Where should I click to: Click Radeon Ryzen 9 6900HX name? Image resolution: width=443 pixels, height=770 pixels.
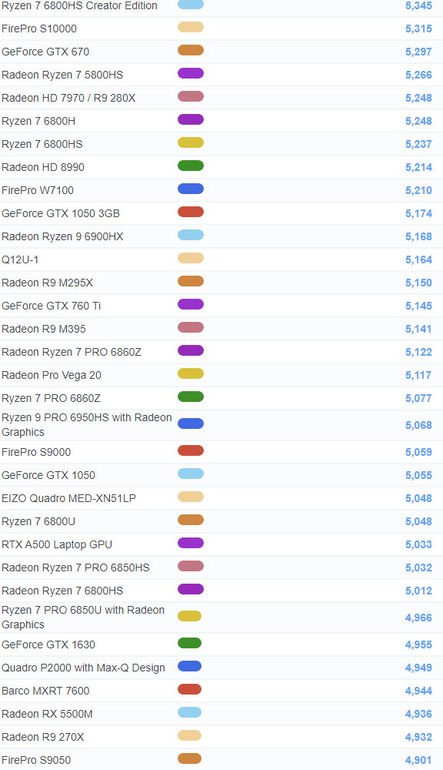click(x=62, y=236)
